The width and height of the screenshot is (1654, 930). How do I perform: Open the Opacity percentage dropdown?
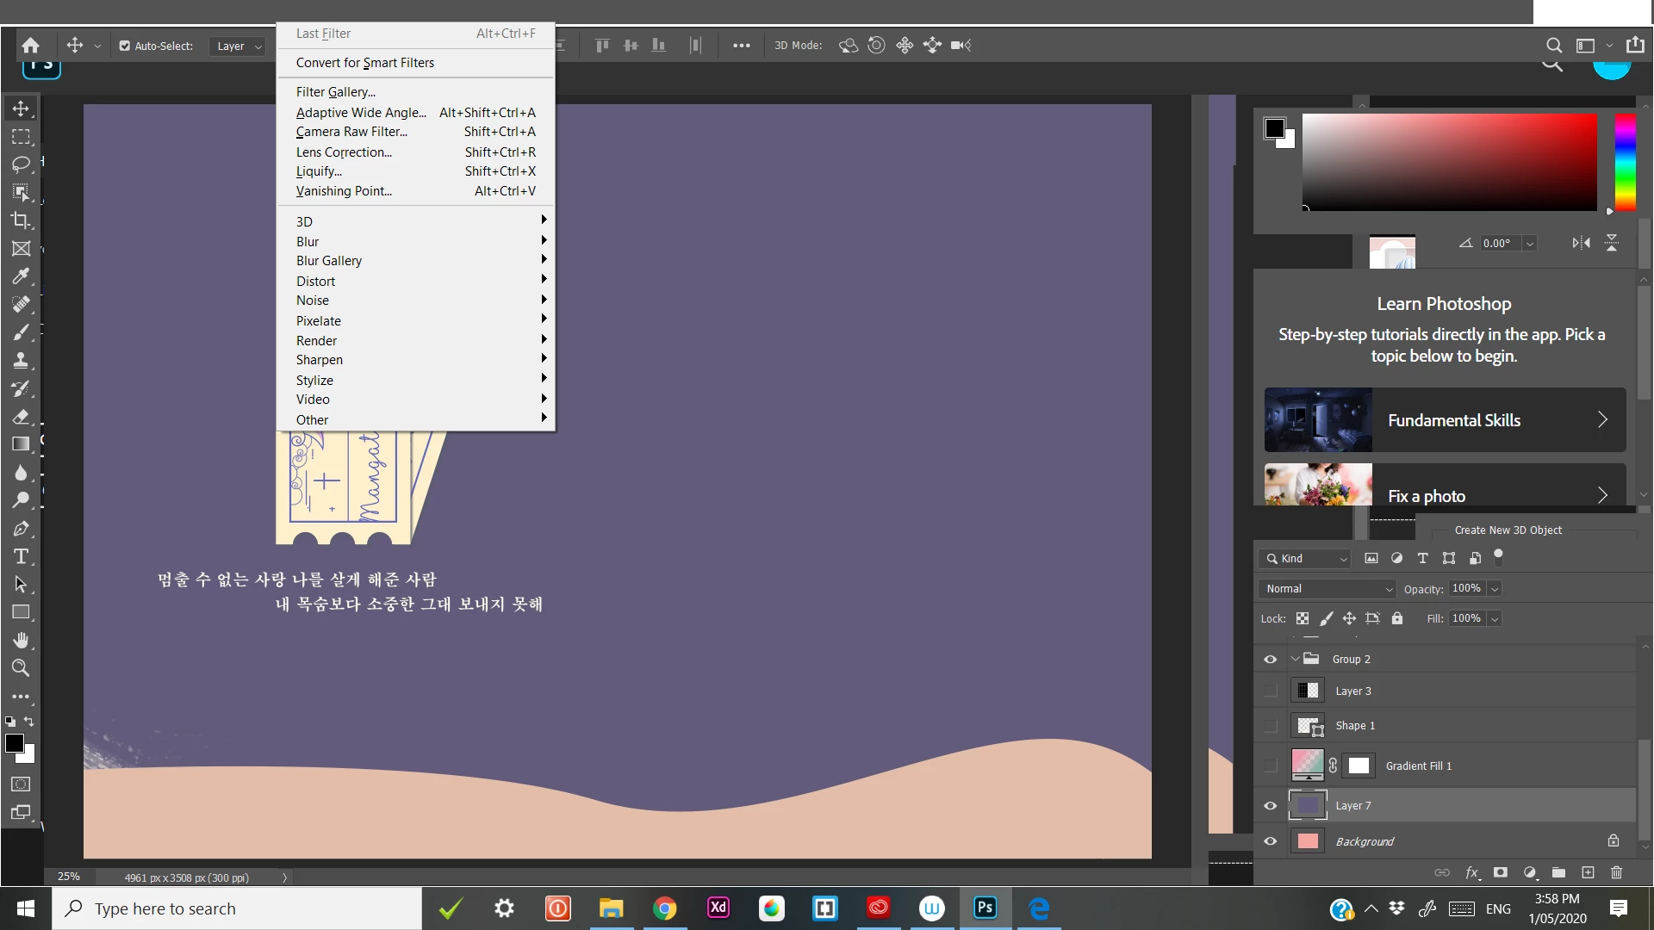click(1495, 589)
